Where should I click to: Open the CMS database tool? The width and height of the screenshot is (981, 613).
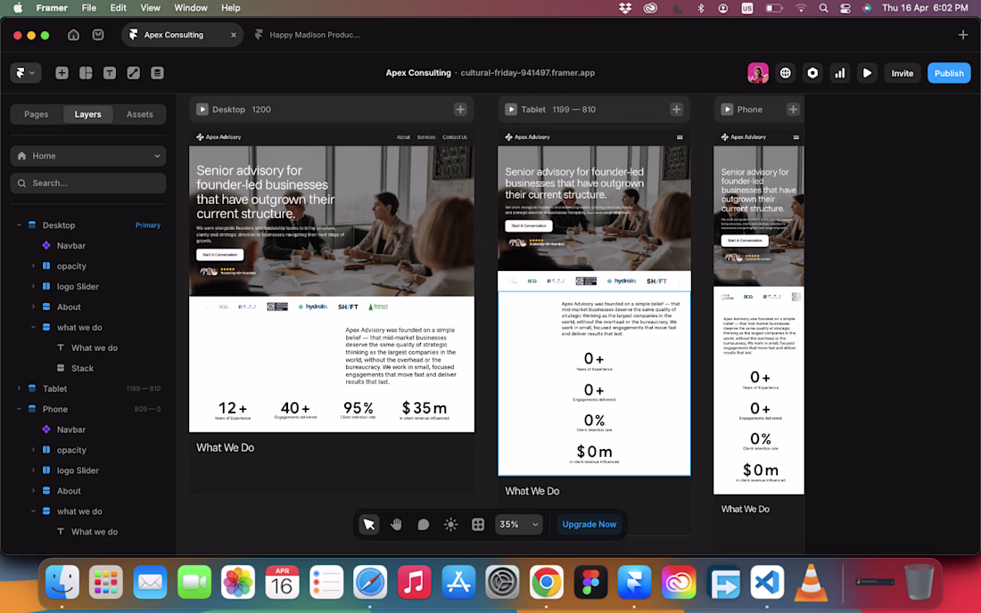pyautogui.click(x=157, y=73)
